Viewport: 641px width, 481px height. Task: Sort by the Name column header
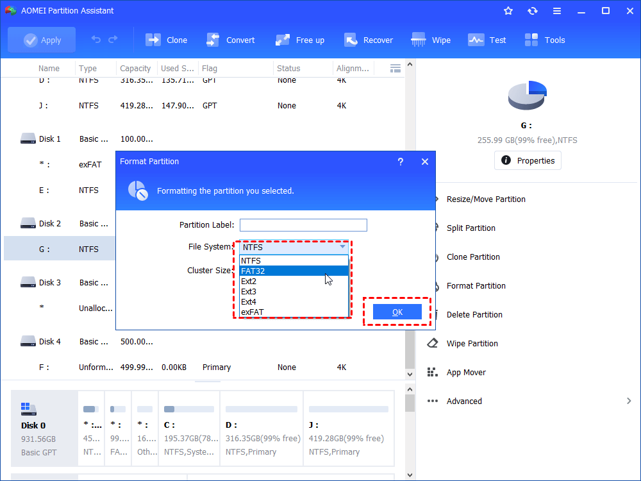tap(49, 69)
